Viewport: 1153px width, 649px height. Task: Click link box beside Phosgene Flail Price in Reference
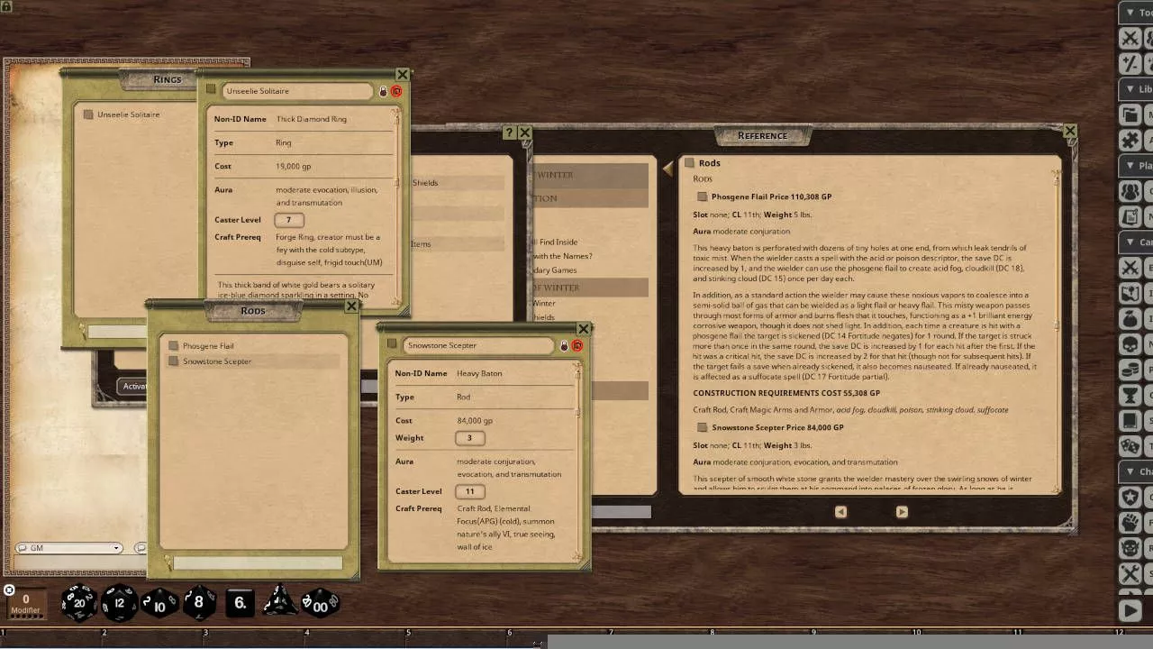point(702,197)
